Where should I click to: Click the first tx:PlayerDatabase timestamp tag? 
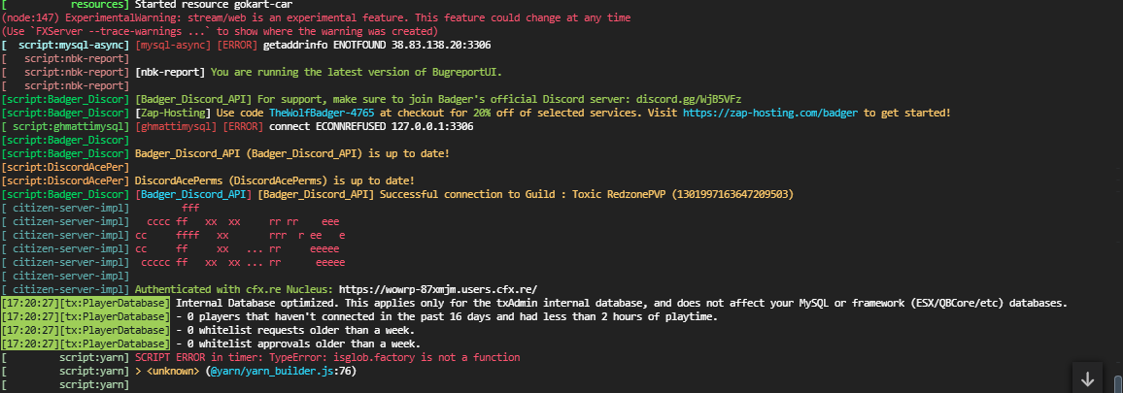85,304
